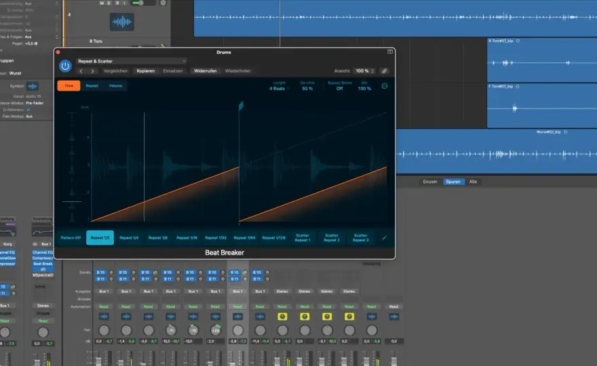The image size is (597, 366).
Task: Open Read automation menu on the -2,8 dB channel
Action: click(x=237, y=306)
